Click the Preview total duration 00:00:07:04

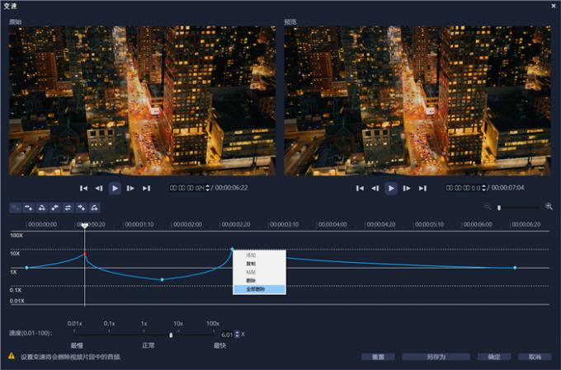(507, 188)
